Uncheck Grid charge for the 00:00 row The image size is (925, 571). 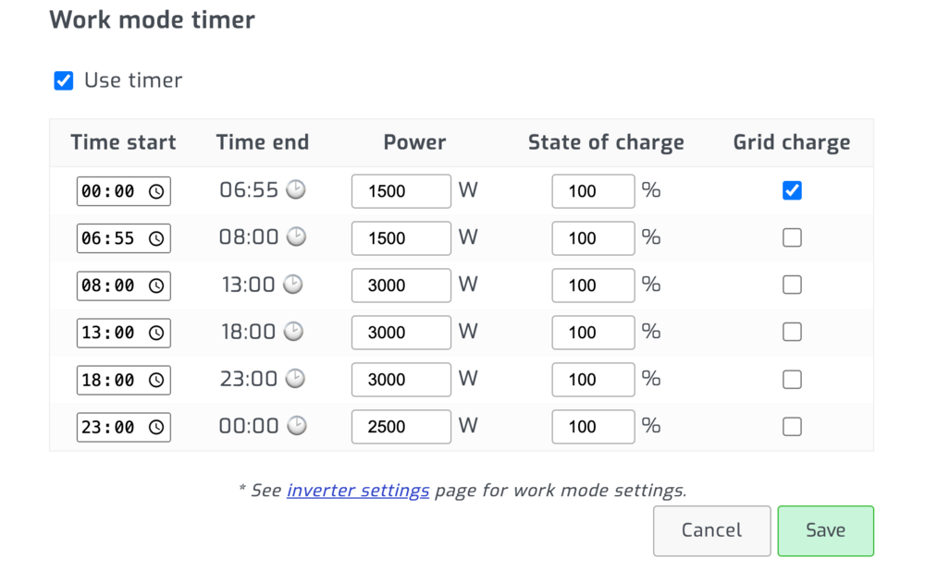792,190
